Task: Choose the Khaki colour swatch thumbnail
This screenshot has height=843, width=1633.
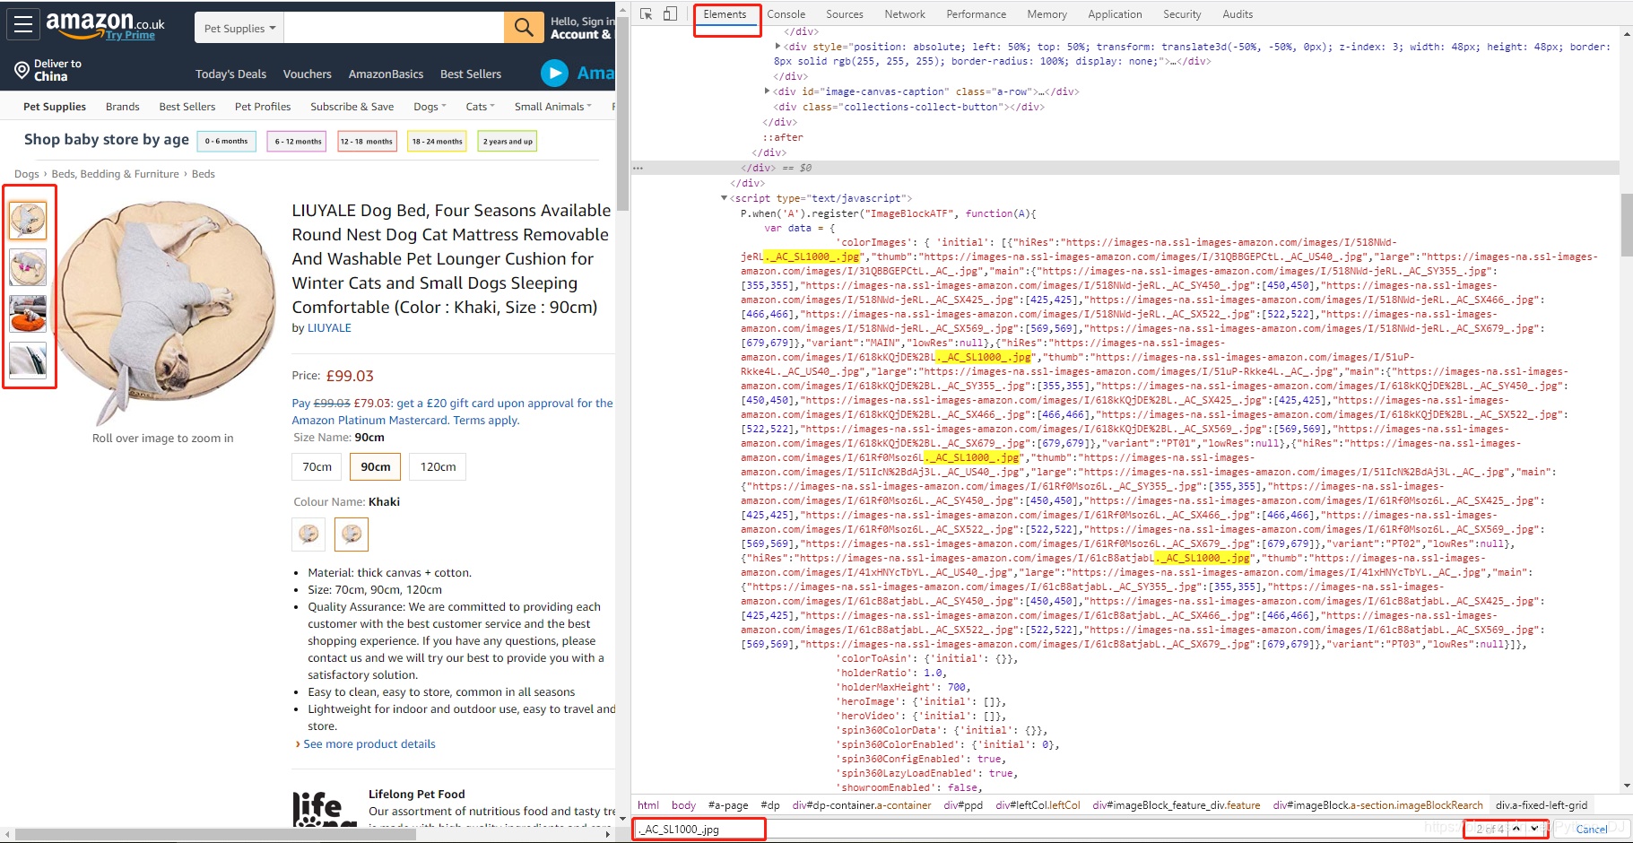Action: (352, 534)
